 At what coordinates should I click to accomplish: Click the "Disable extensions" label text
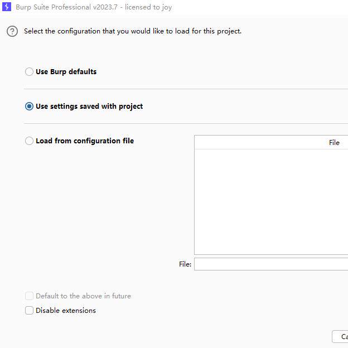(66, 311)
